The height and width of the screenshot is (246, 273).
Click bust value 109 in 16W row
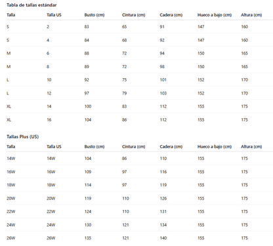click(x=88, y=172)
